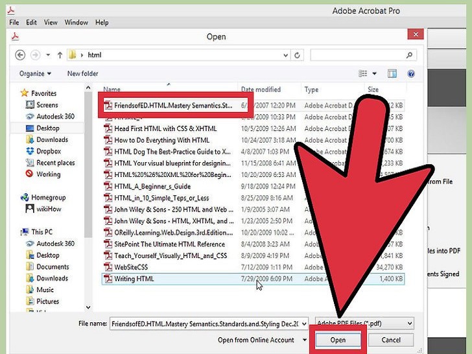
Task: Collapse the Favorites tree section
Action: tap(16, 93)
